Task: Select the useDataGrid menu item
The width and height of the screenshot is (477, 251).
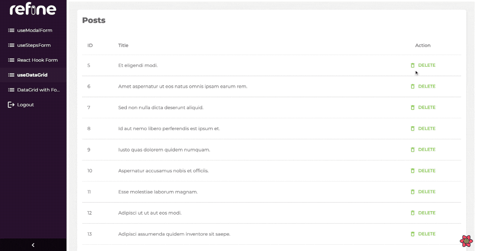Action: [32, 75]
